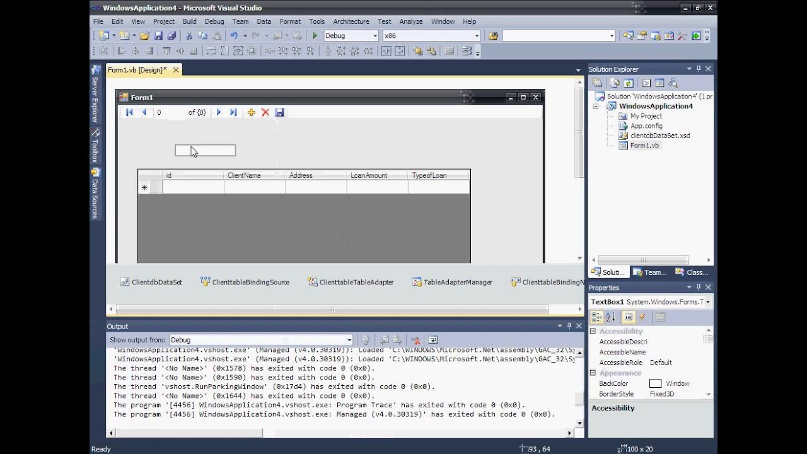Toggle Properties list view button

[x=629, y=317]
